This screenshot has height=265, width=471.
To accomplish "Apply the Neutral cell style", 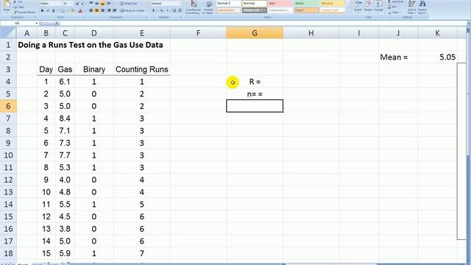I will (x=332, y=3).
